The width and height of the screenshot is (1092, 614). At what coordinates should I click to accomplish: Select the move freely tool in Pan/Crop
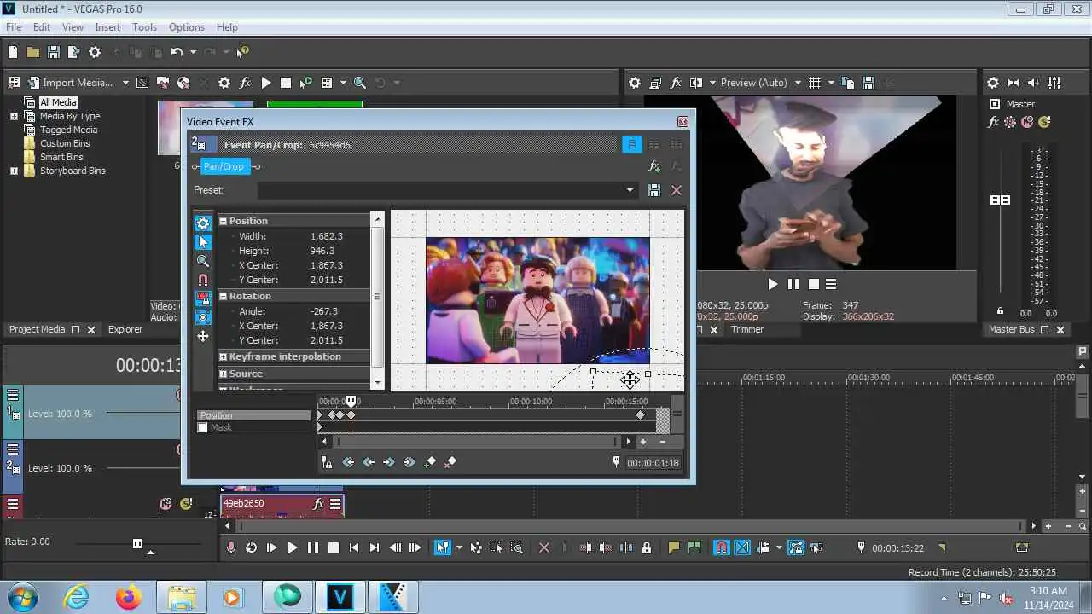click(203, 336)
